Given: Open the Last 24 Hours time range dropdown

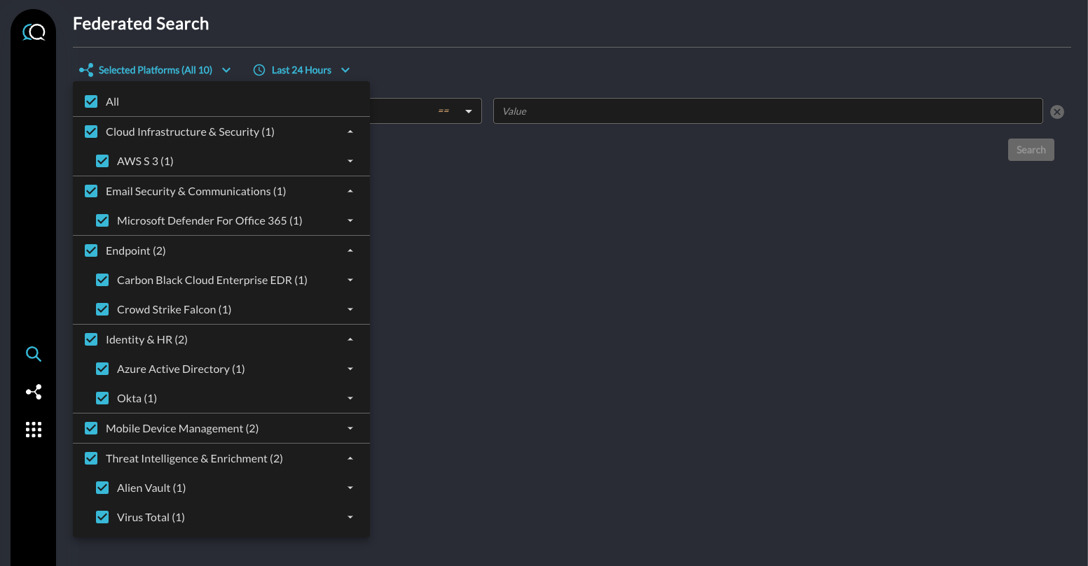Looking at the screenshot, I should [301, 70].
